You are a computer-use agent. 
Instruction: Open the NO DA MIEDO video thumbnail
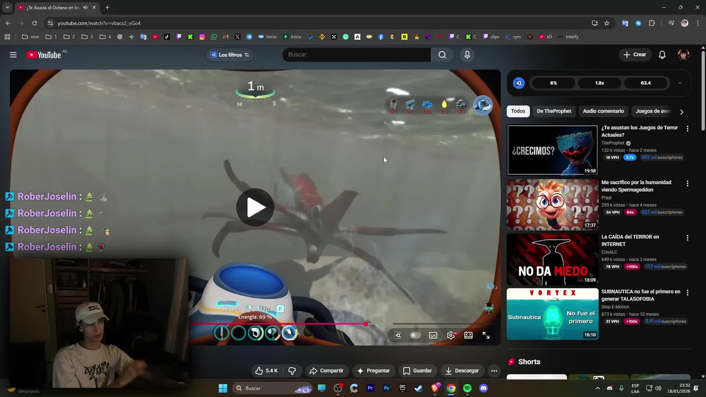point(552,259)
